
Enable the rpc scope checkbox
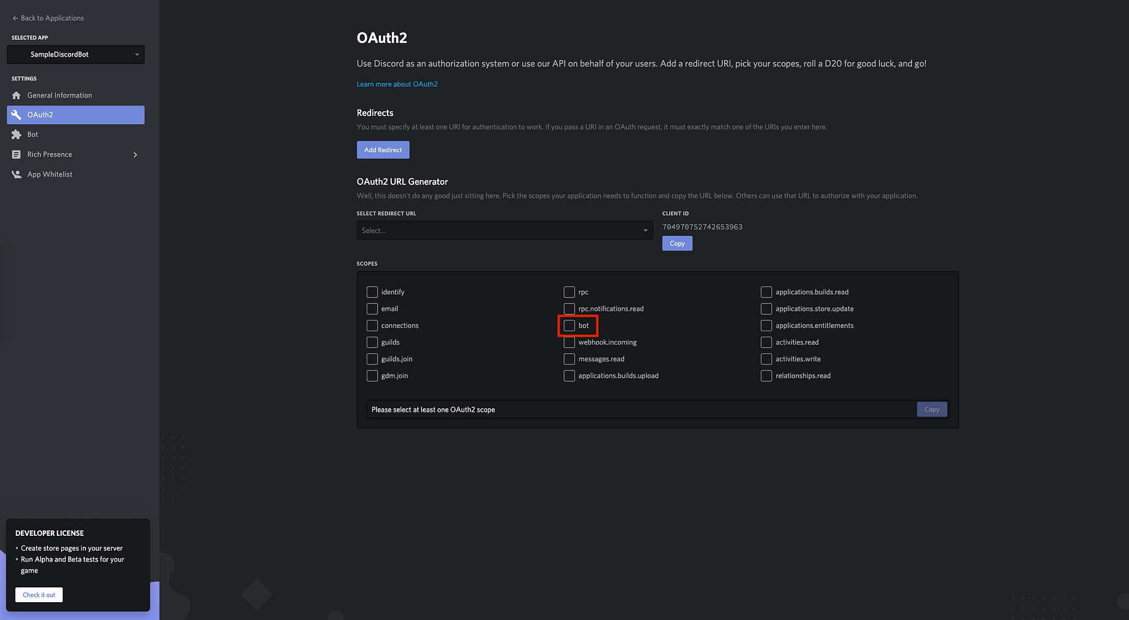coord(569,292)
